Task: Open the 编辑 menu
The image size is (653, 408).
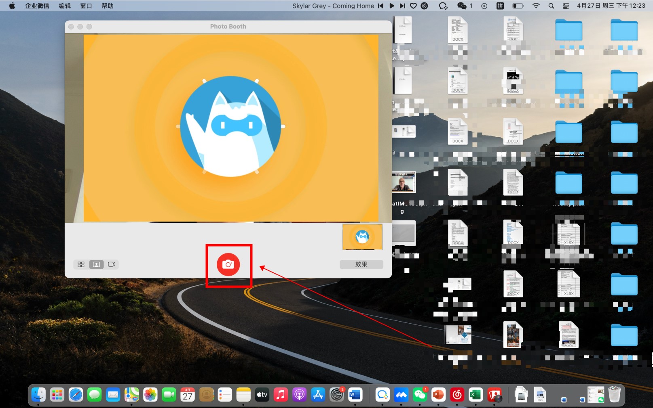Action: point(65,6)
